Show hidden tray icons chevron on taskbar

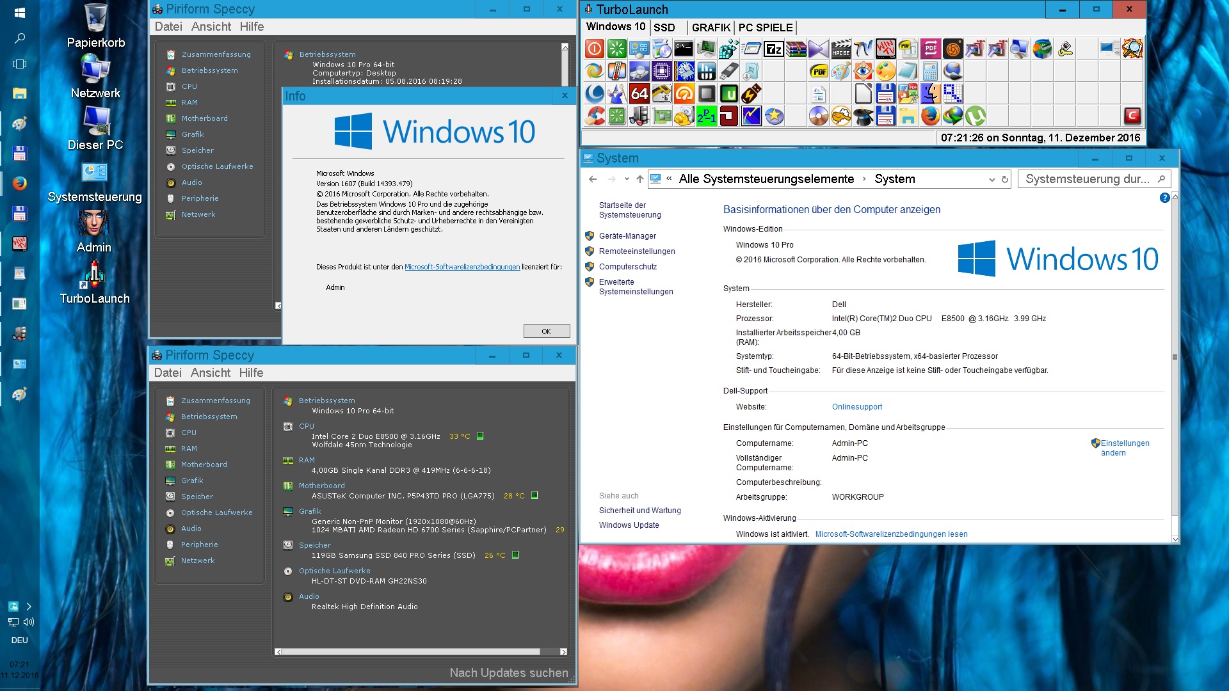coord(29,607)
